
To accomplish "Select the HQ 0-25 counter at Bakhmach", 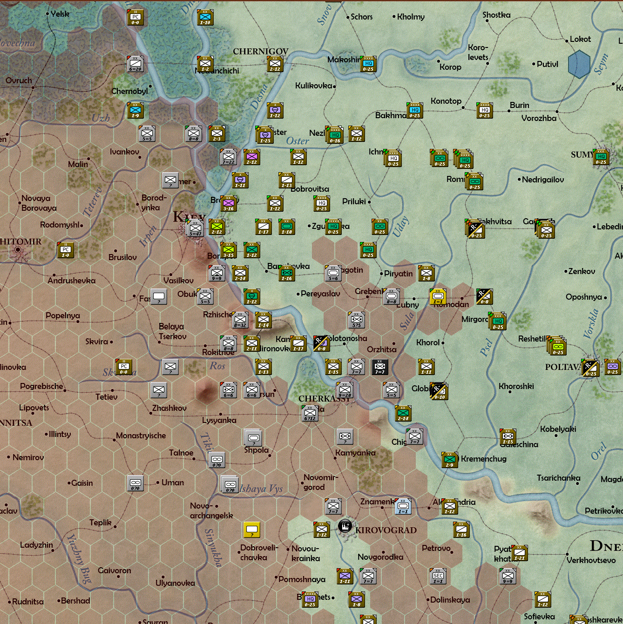I will pos(415,110).
